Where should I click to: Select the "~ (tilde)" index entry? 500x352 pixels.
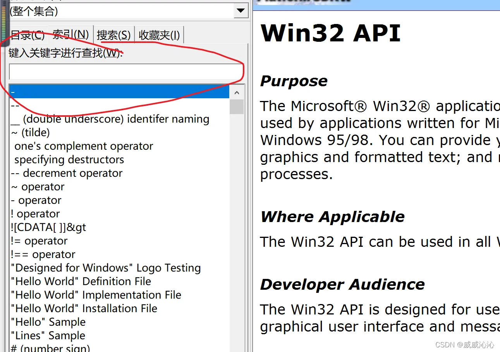point(31,133)
